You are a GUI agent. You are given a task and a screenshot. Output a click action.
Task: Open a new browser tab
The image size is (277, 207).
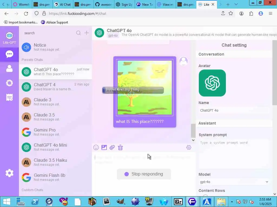[x=228, y=4]
